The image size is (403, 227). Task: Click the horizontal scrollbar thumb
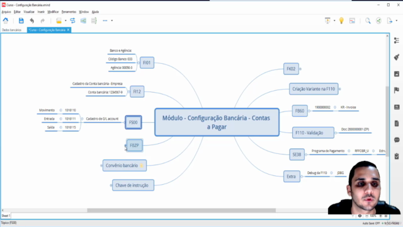pos(181,210)
